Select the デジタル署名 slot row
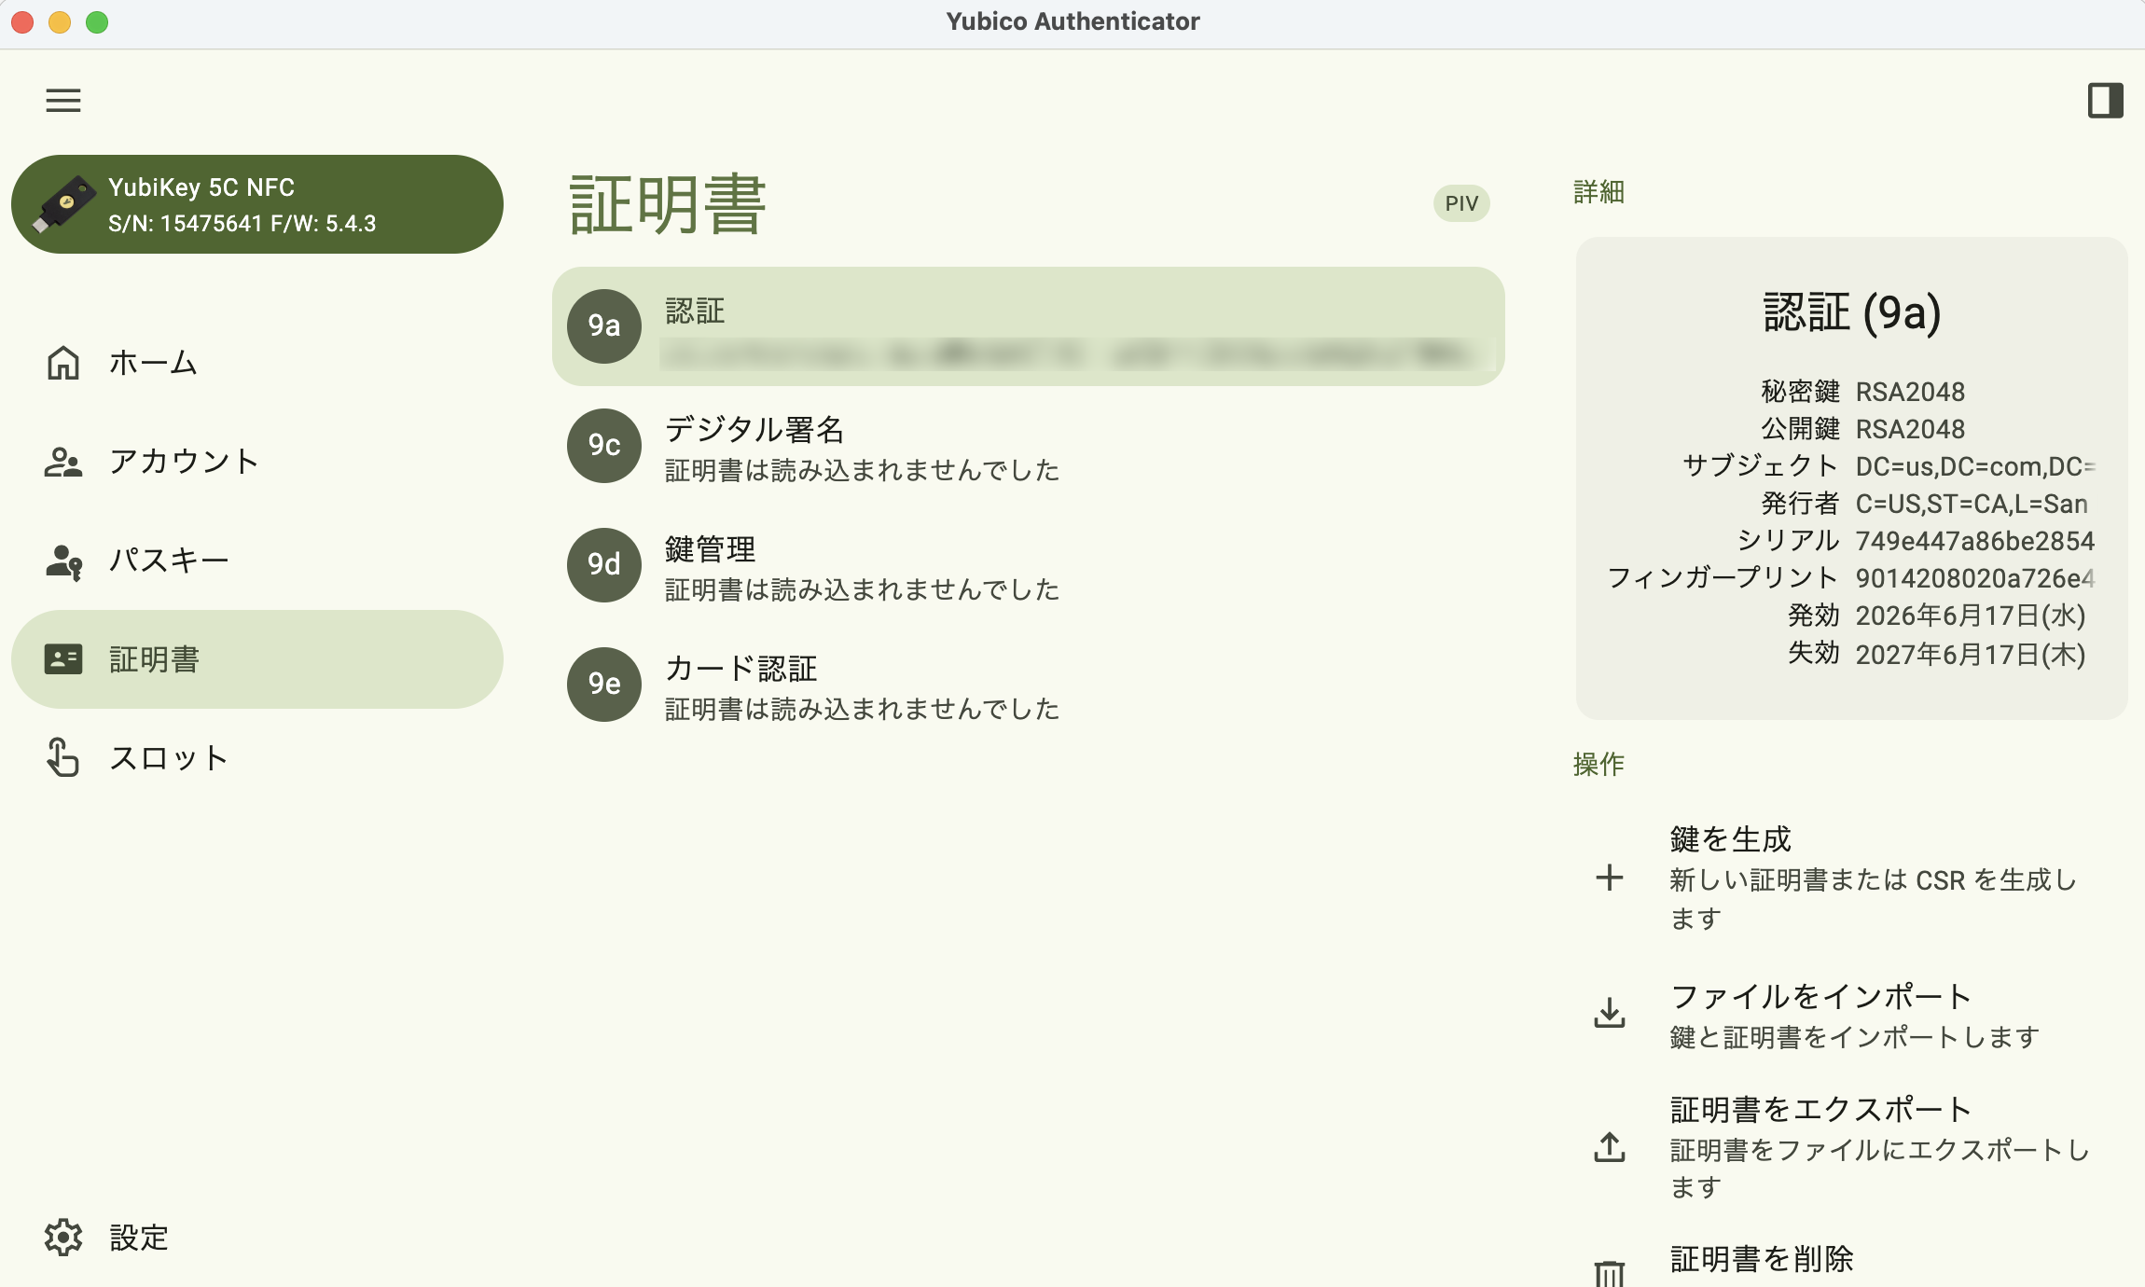The height and width of the screenshot is (1287, 2145). pyautogui.click(x=1028, y=446)
